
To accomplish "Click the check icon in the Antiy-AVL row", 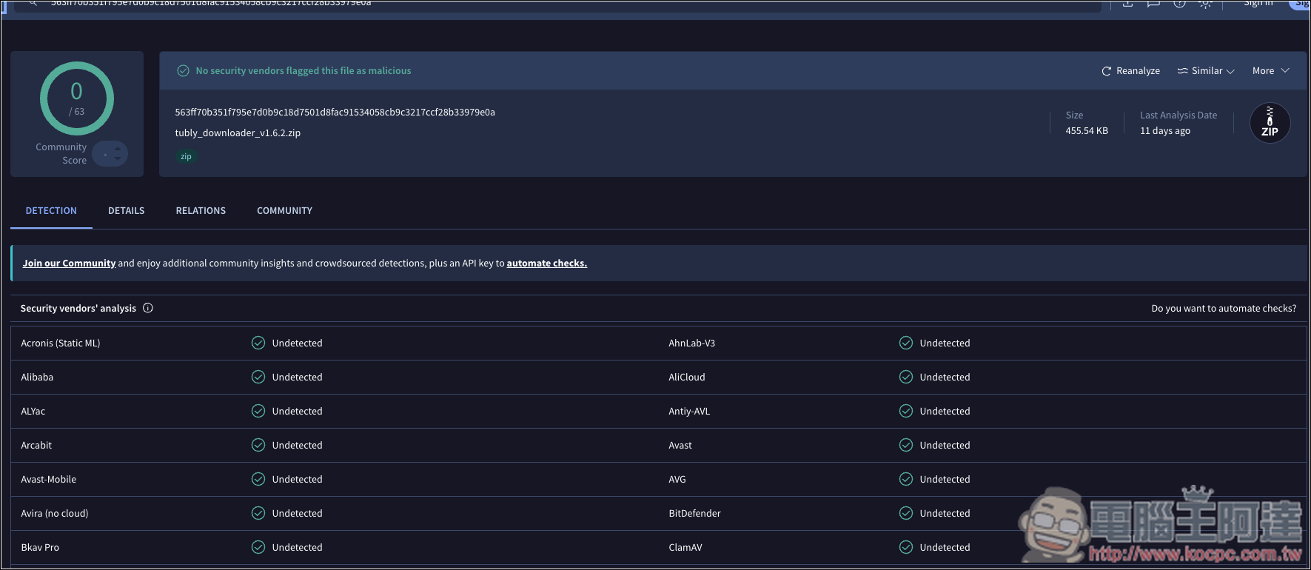I will [906, 411].
